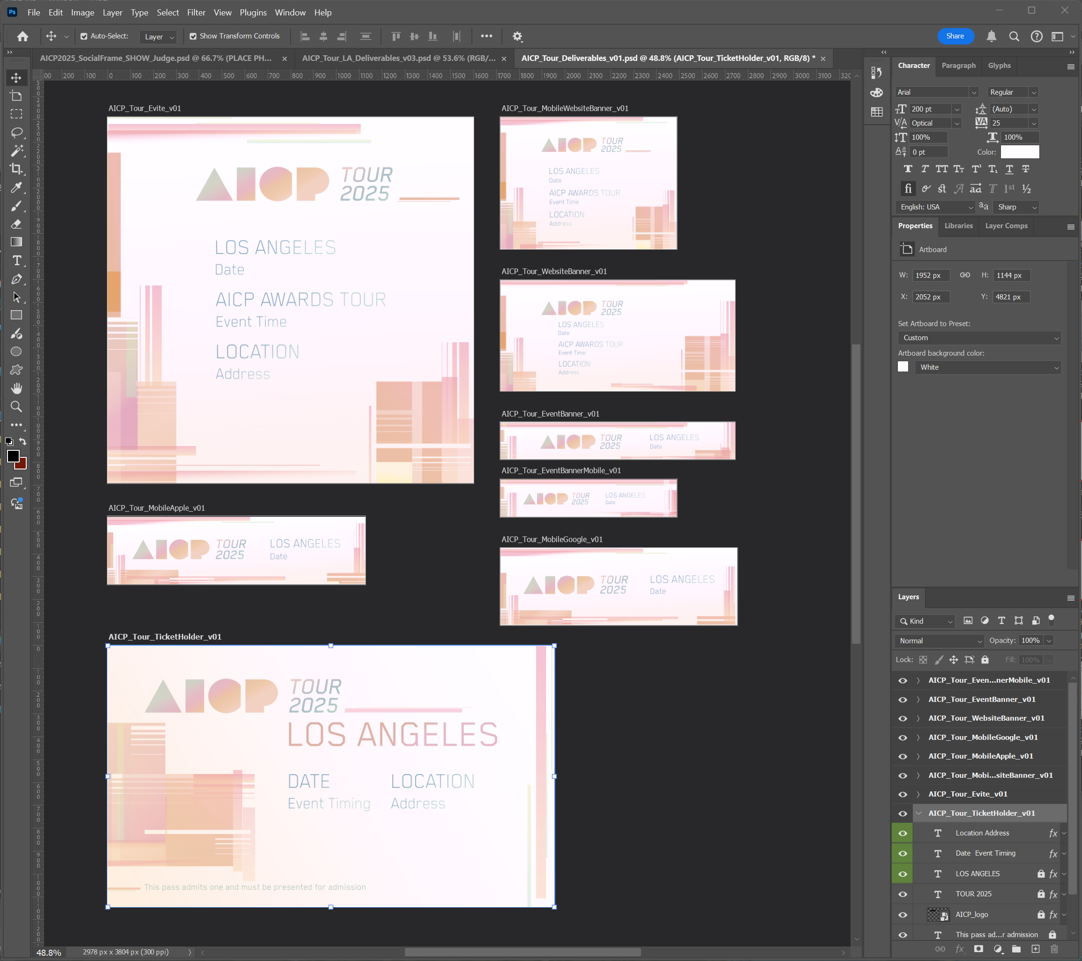Click the delete layer trash icon
Image resolution: width=1082 pixels, height=961 pixels.
1054,949
